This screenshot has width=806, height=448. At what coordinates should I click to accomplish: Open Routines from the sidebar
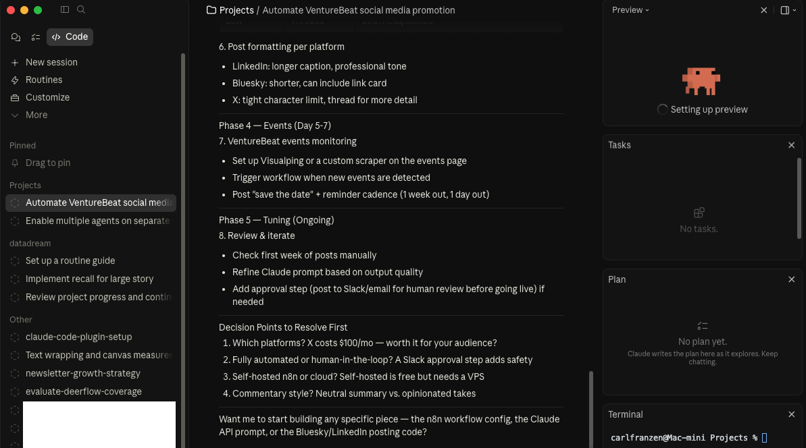(44, 80)
